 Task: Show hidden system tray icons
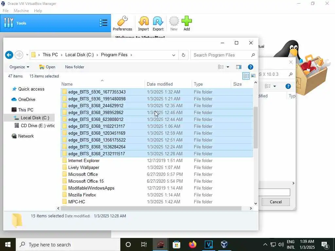[265, 244]
